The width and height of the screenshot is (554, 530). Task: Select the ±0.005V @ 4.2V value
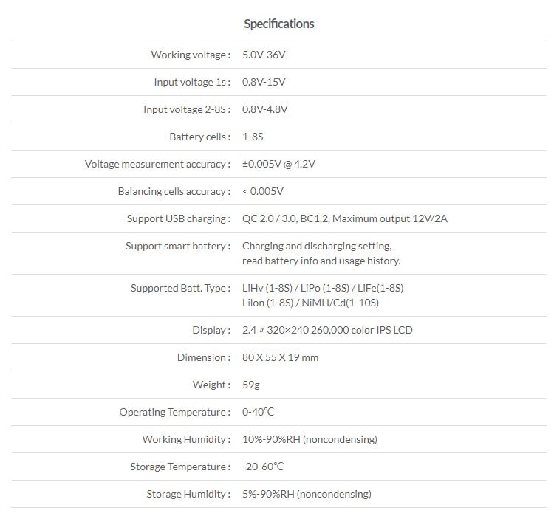278,164
